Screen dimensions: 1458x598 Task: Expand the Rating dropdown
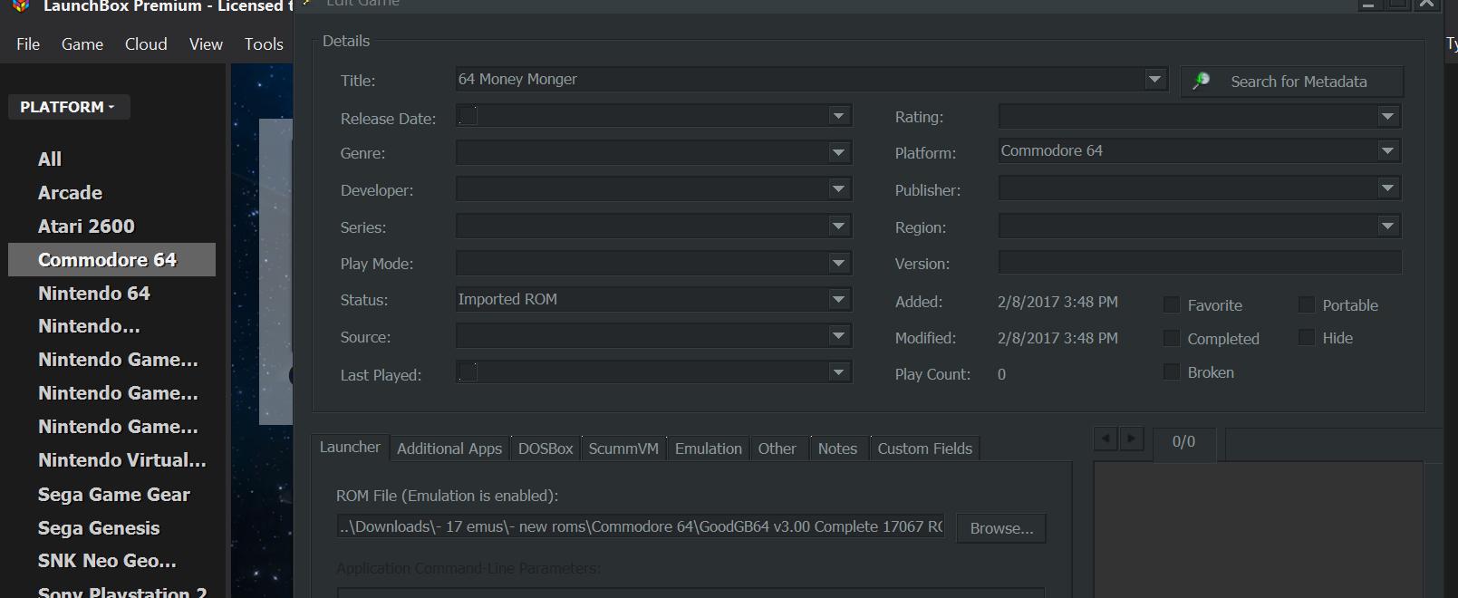[x=1388, y=116]
